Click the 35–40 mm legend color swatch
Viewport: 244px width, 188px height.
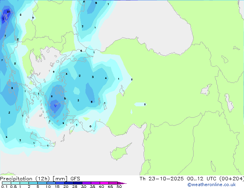pos(95,183)
